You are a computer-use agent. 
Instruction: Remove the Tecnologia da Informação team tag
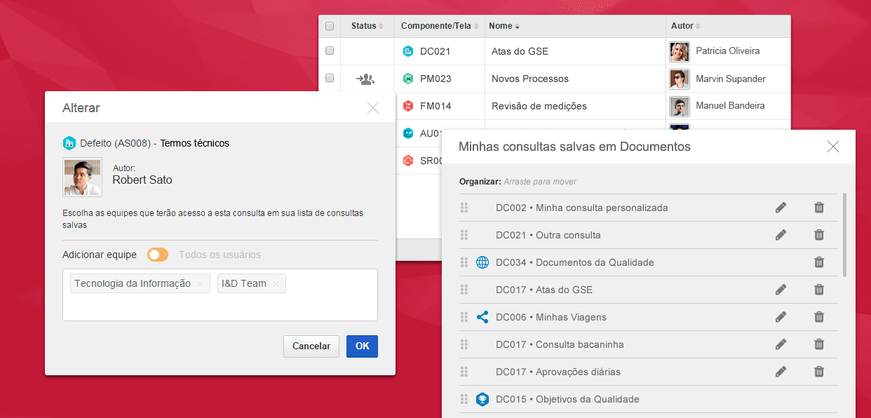(201, 284)
